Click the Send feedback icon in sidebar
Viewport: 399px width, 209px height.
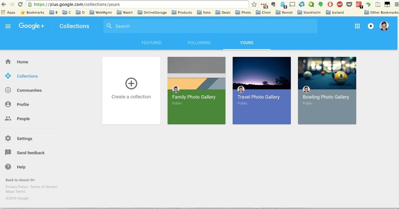click(8, 153)
